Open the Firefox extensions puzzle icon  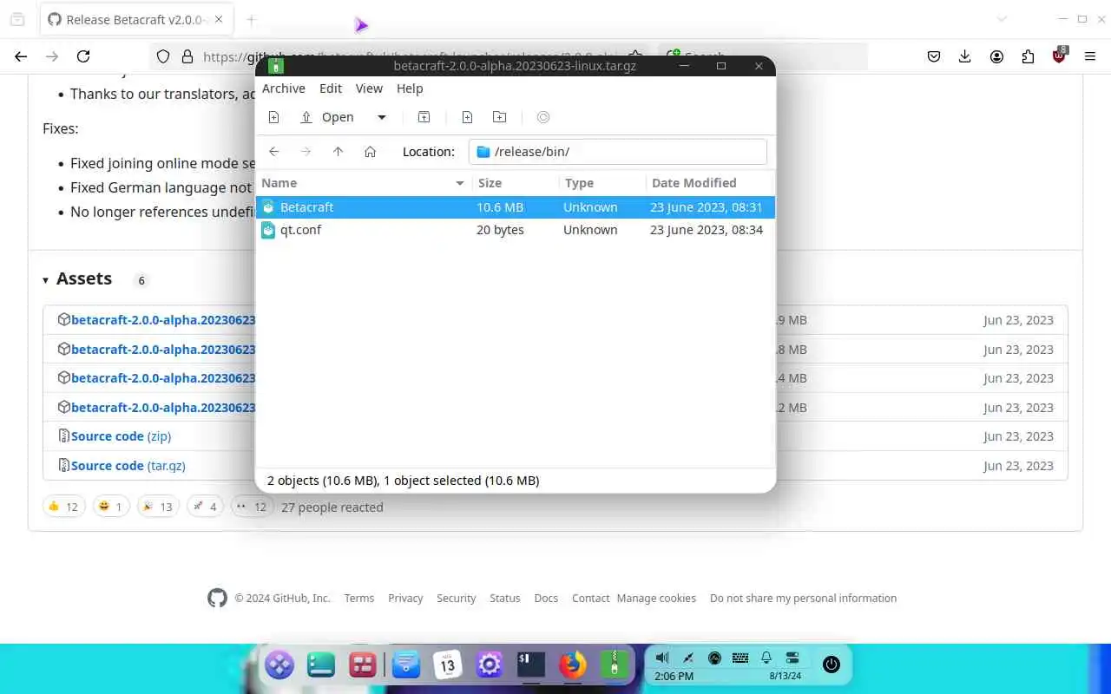(1028, 56)
